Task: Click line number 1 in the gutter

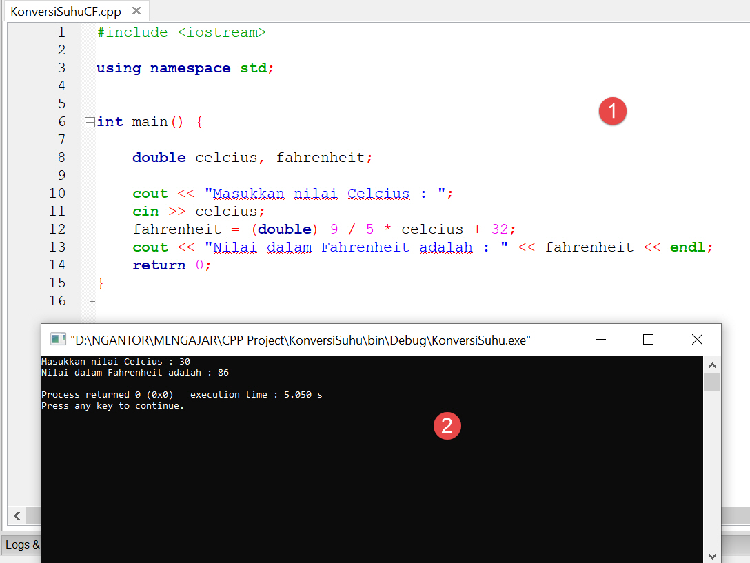Action: 61,32
